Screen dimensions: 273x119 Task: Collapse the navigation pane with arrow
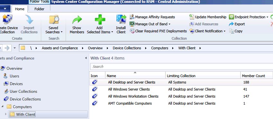[86, 58]
